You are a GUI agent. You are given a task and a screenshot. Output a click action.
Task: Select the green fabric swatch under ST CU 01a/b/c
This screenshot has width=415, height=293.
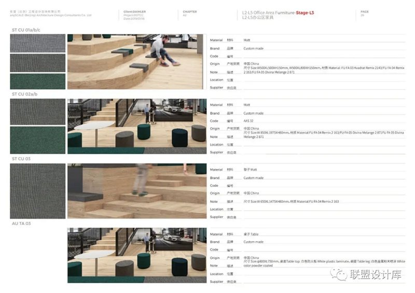point(37,81)
